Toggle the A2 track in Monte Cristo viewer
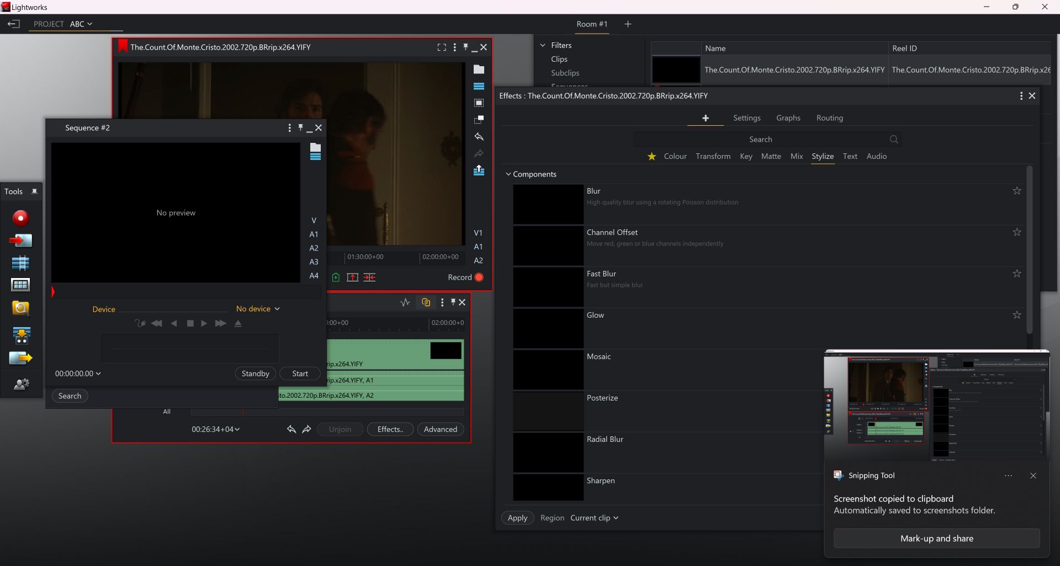The width and height of the screenshot is (1060, 566). pyautogui.click(x=478, y=260)
